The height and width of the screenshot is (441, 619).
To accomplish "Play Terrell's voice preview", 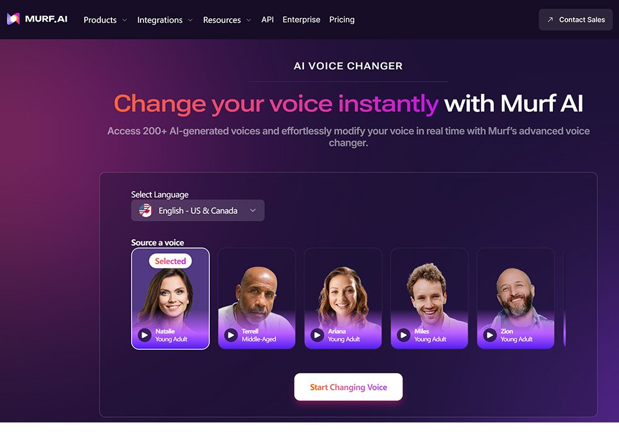I will tap(231, 335).
